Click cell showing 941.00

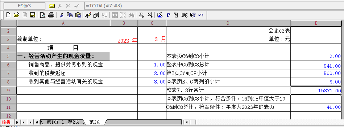[316, 65]
